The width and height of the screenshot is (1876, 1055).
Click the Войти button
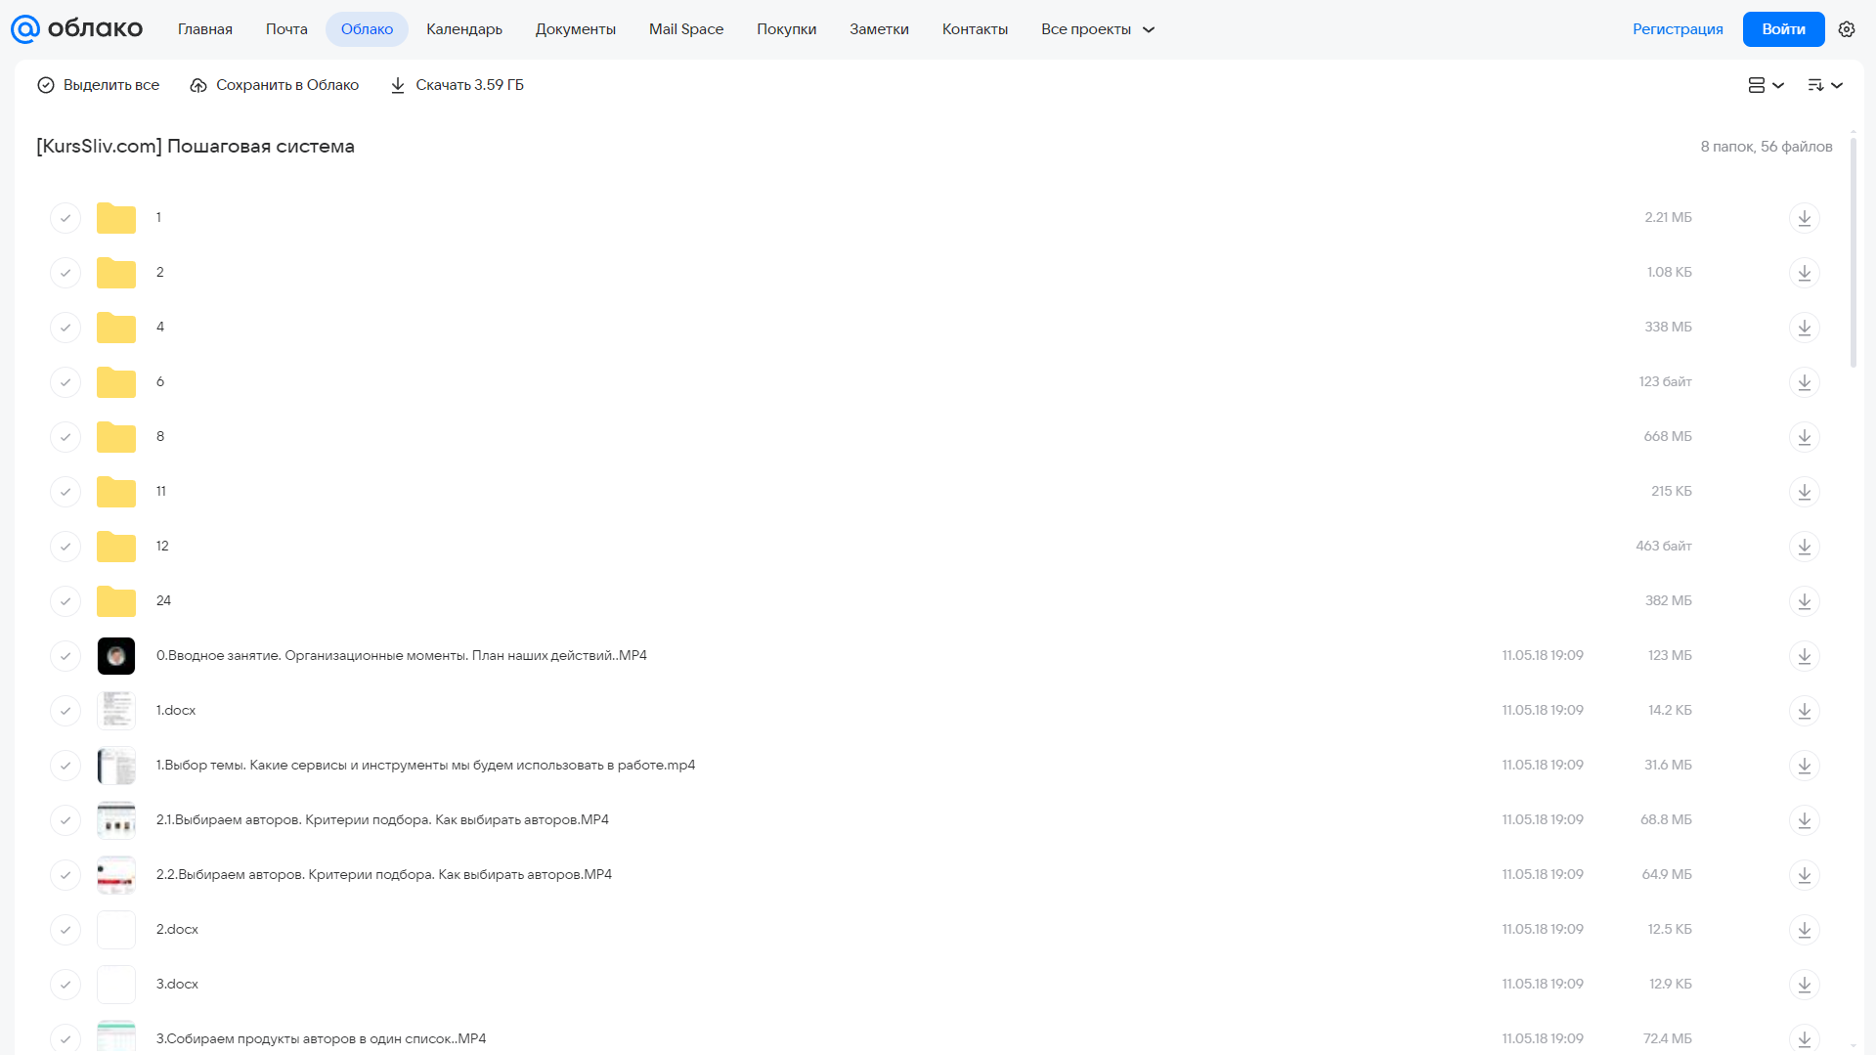pos(1783,29)
